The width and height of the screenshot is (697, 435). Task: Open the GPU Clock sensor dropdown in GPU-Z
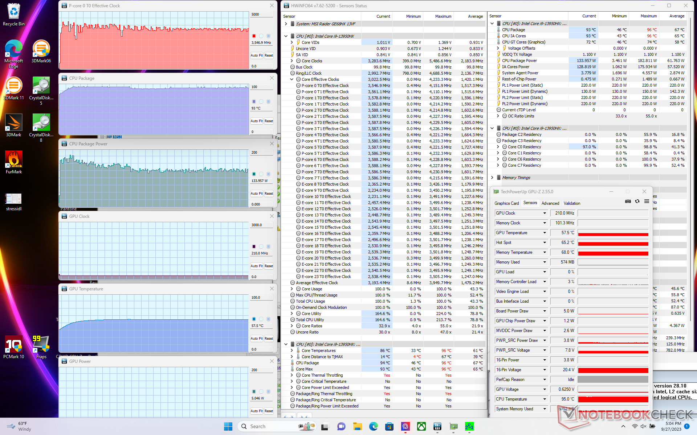click(x=545, y=213)
